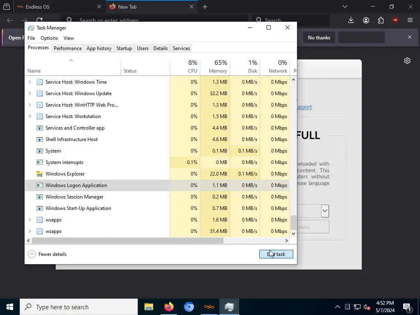Image resolution: width=420 pixels, height=315 pixels.
Task: Expand the last wsappx row (51.4 MB)
Action: coord(30,231)
